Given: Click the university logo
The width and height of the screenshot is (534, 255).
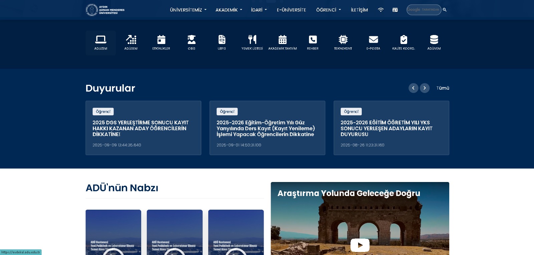Looking at the screenshot, I should point(105,10).
